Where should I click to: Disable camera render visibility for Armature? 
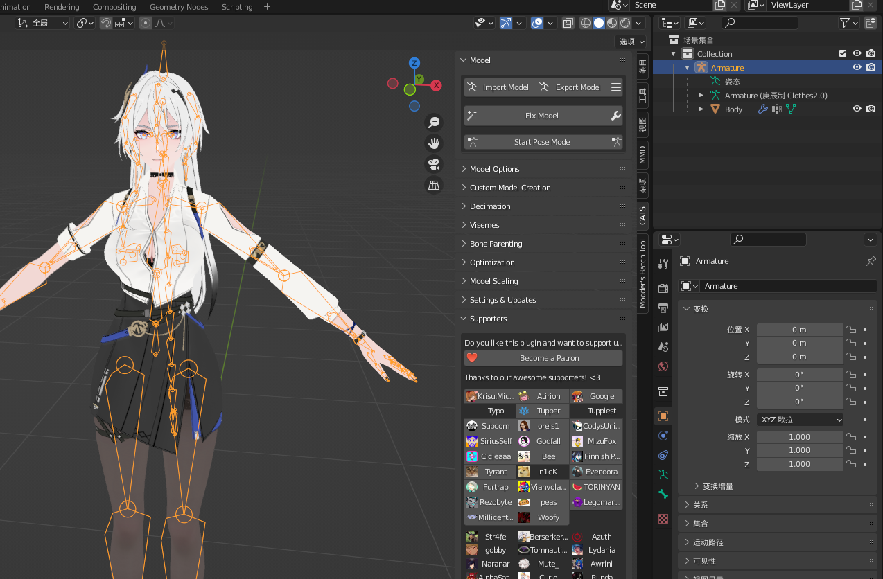coord(871,67)
